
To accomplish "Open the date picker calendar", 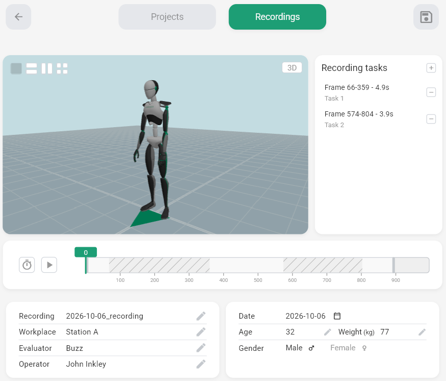I will click(337, 316).
